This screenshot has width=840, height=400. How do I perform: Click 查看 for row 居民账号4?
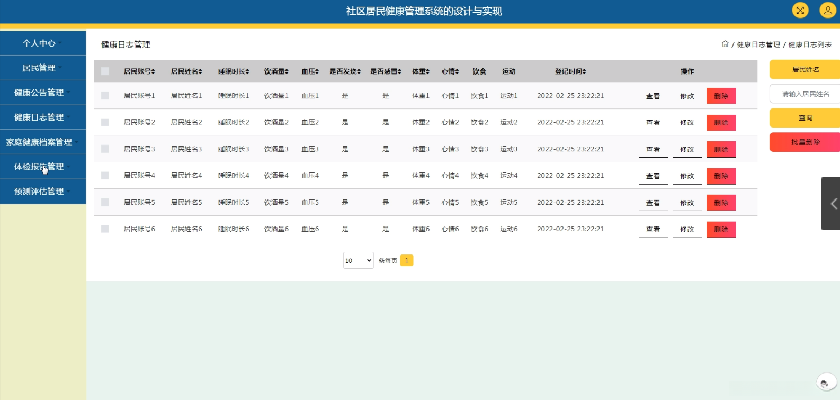pyautogui.click(x=653, y=176)
